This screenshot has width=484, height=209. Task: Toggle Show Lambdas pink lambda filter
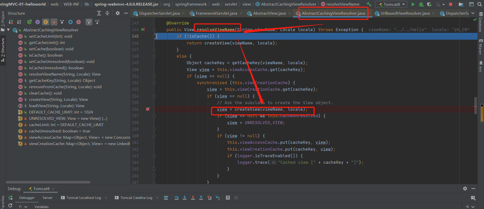point(79,22)
